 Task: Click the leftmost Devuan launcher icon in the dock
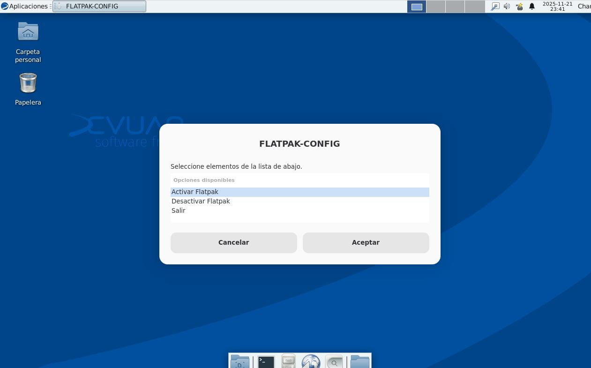[x=239, y=361]
